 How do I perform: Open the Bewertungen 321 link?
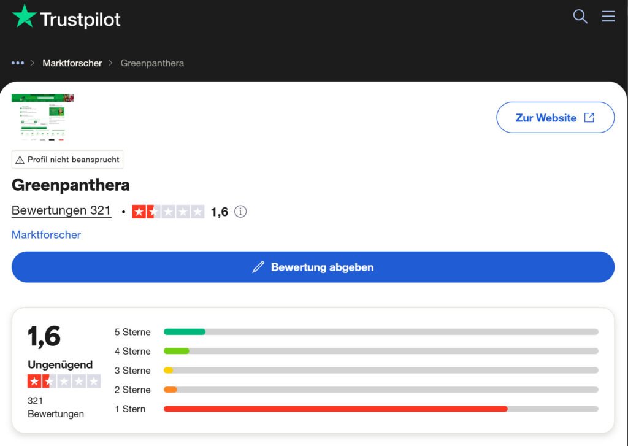61,210
